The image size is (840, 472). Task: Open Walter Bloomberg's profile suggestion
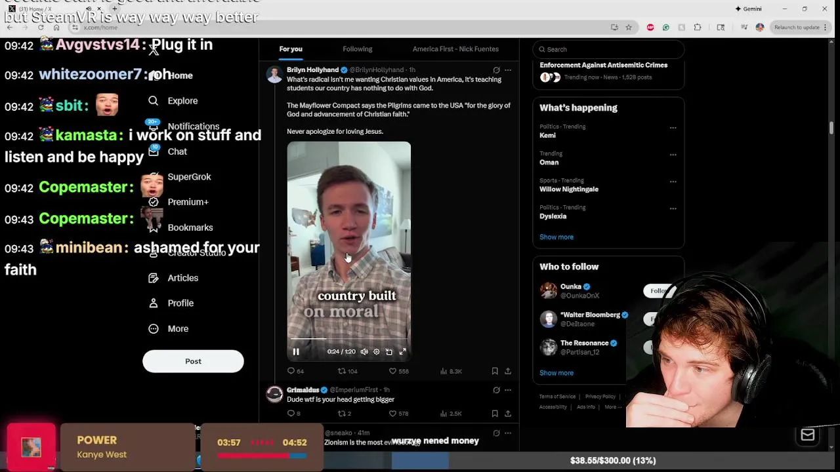(x=584, y=319)
